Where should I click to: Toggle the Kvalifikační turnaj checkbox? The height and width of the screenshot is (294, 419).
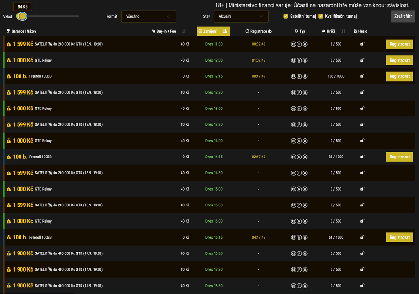click(x=321, y=16)
